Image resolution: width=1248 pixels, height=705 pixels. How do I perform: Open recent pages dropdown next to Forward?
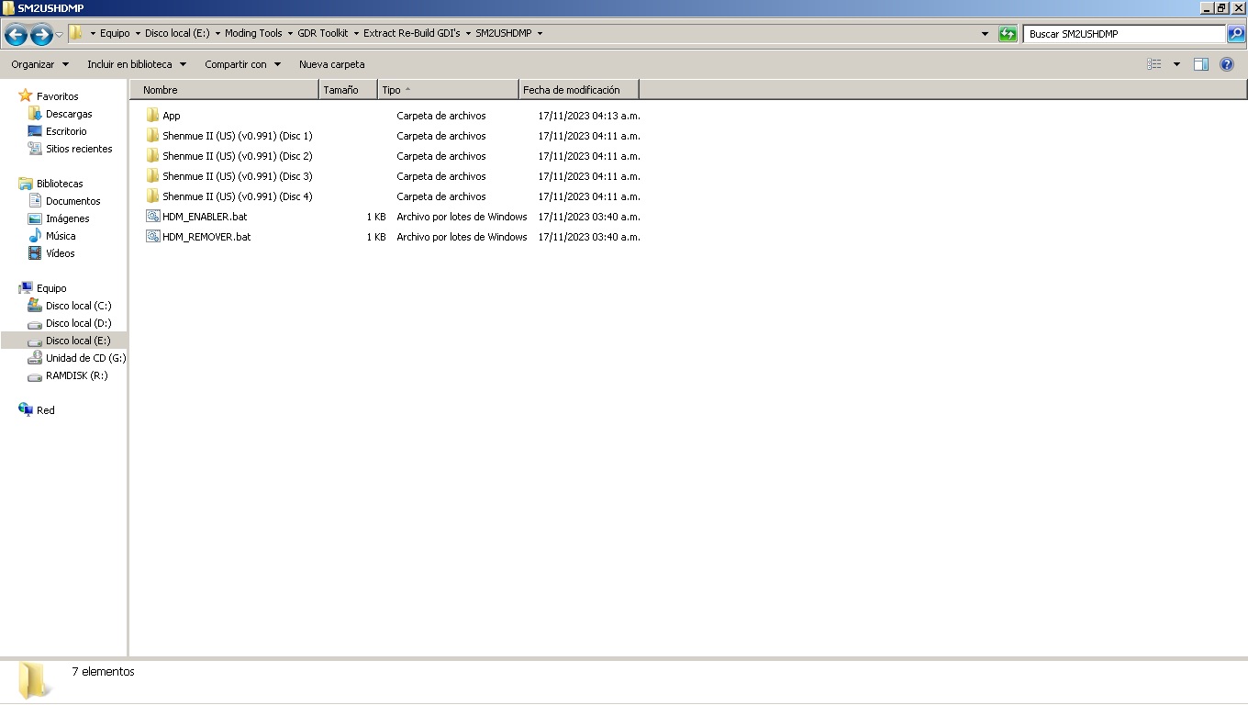[x=60, y=35]
